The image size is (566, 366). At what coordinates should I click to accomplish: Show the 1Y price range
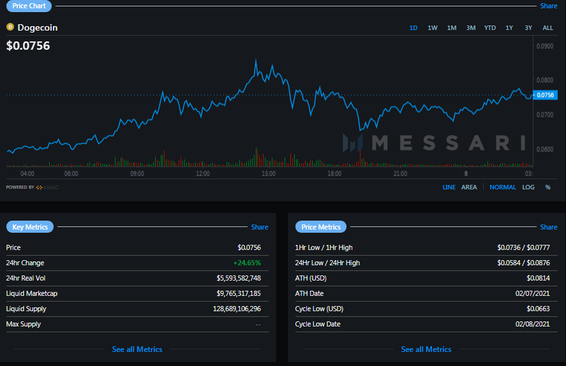pyautogui.click(x=509, y=28)
